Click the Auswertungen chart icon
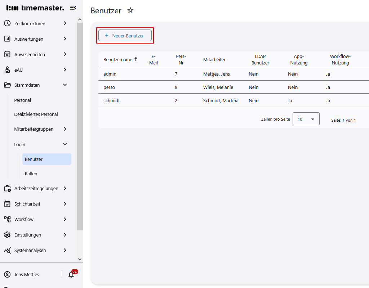 pos(7,39)
